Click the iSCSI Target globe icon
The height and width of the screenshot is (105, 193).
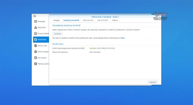(35, 52)
